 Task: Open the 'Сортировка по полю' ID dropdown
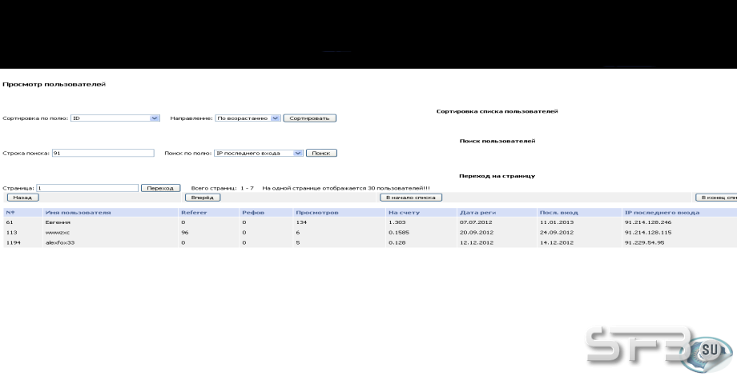tap(115, 118)
